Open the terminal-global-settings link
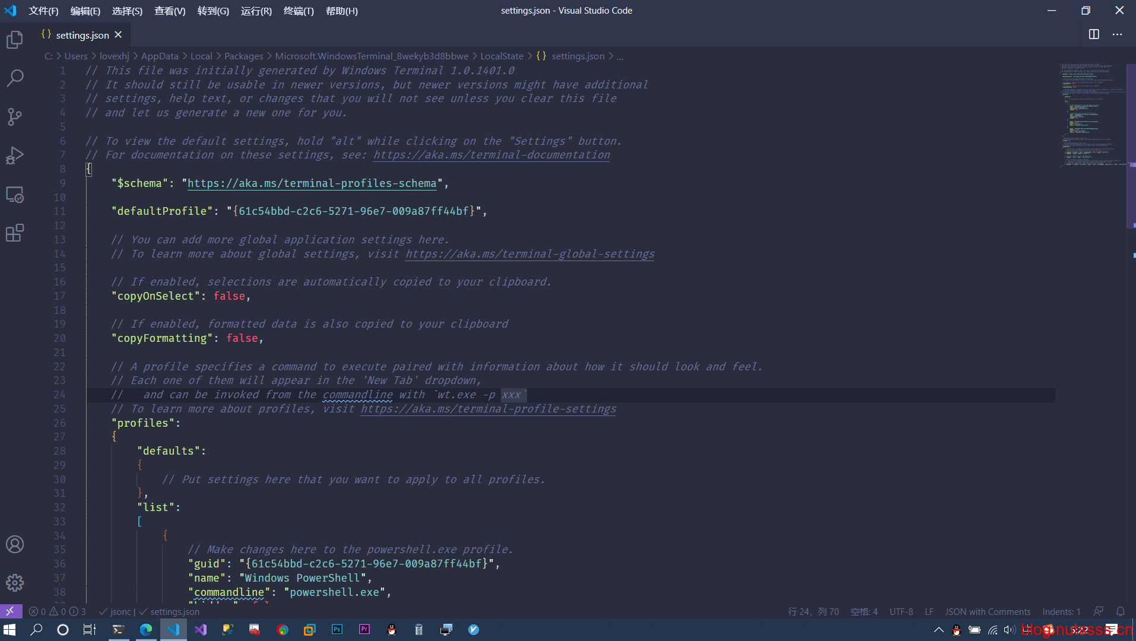The width and height of the screenshot is (1136, 641). (x=530, y=254)
